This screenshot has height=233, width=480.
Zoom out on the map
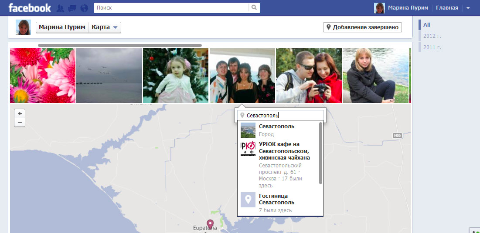coord(20,123)
